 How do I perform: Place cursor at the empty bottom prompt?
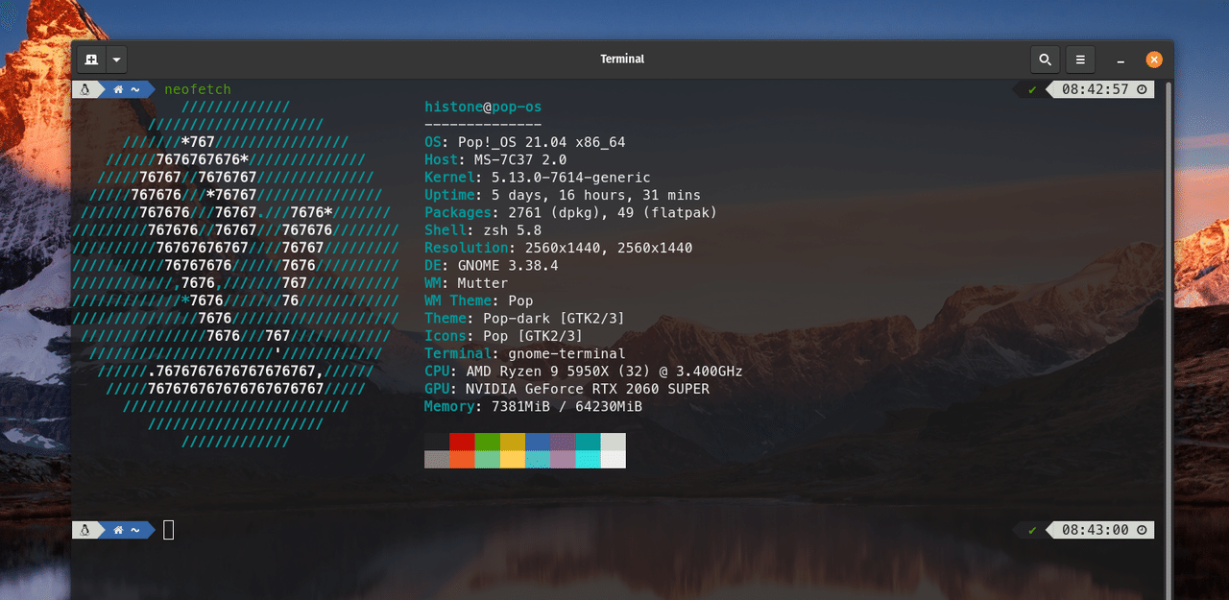[169, 530]
